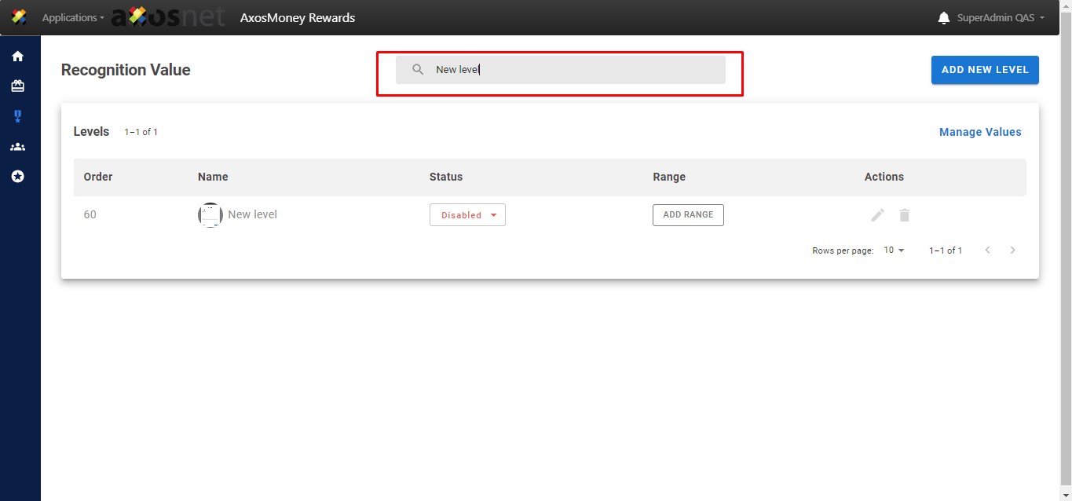1072x501 pixels.
Task: Click the New level avatar thumbnail
Action: click(x=210, y=215)
